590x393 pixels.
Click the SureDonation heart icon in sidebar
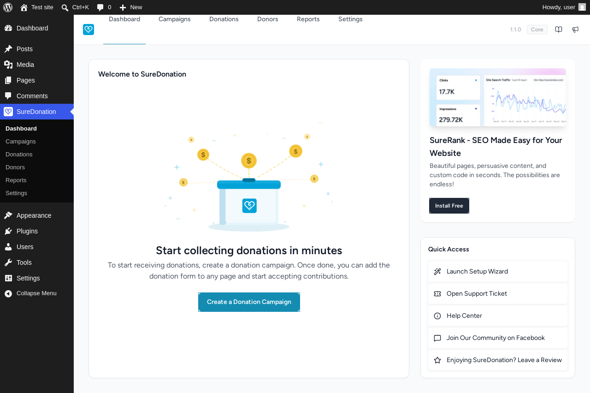8,112
